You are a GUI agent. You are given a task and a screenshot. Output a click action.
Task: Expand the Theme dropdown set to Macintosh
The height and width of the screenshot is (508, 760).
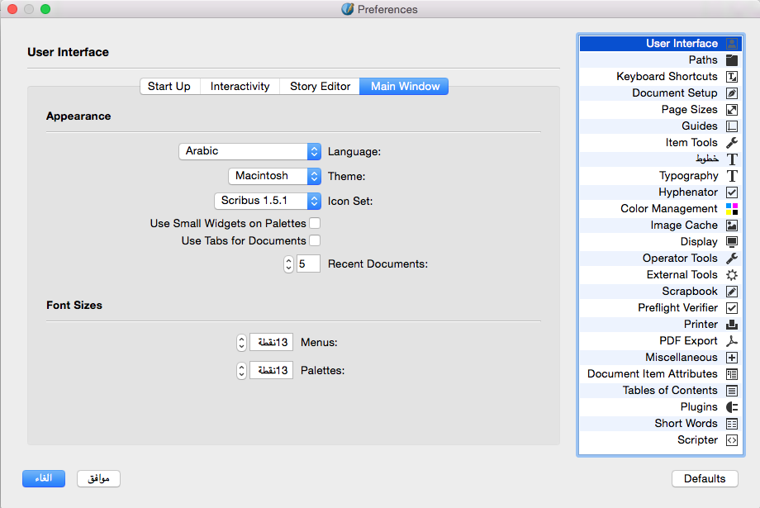[x=274, y=176]
